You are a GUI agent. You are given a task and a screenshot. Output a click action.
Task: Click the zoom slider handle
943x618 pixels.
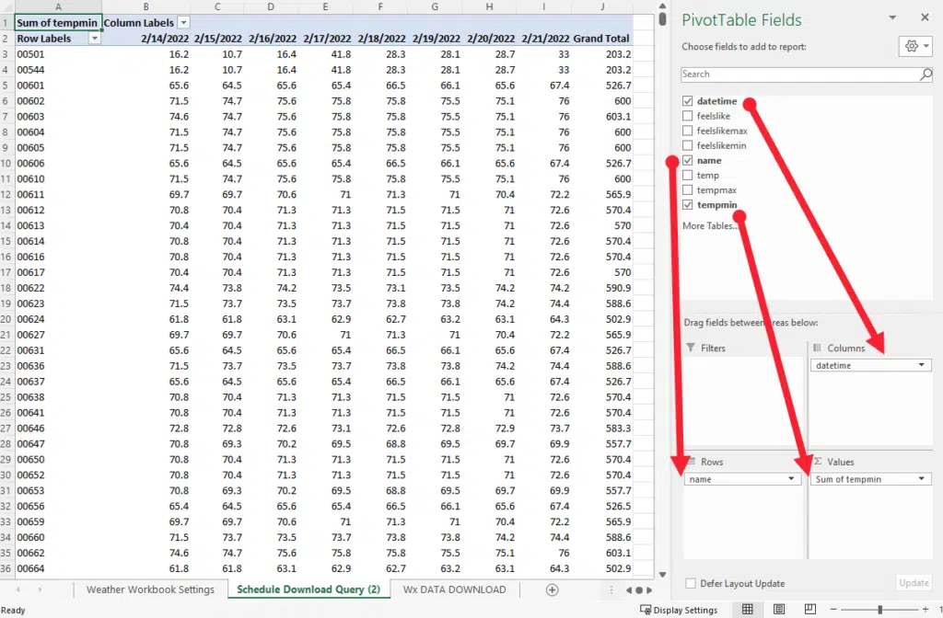tap(880, 610)
